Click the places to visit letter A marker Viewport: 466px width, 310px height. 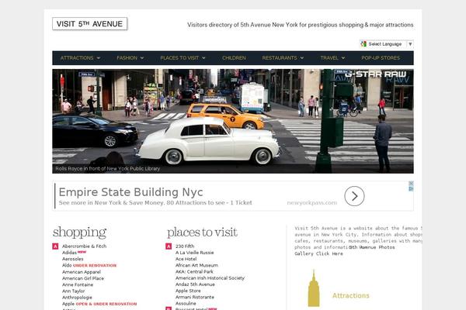[169, 246]
